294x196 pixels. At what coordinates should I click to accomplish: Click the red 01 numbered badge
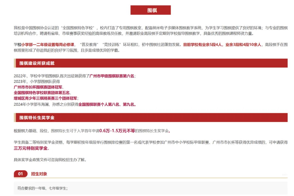click(21, 174)
